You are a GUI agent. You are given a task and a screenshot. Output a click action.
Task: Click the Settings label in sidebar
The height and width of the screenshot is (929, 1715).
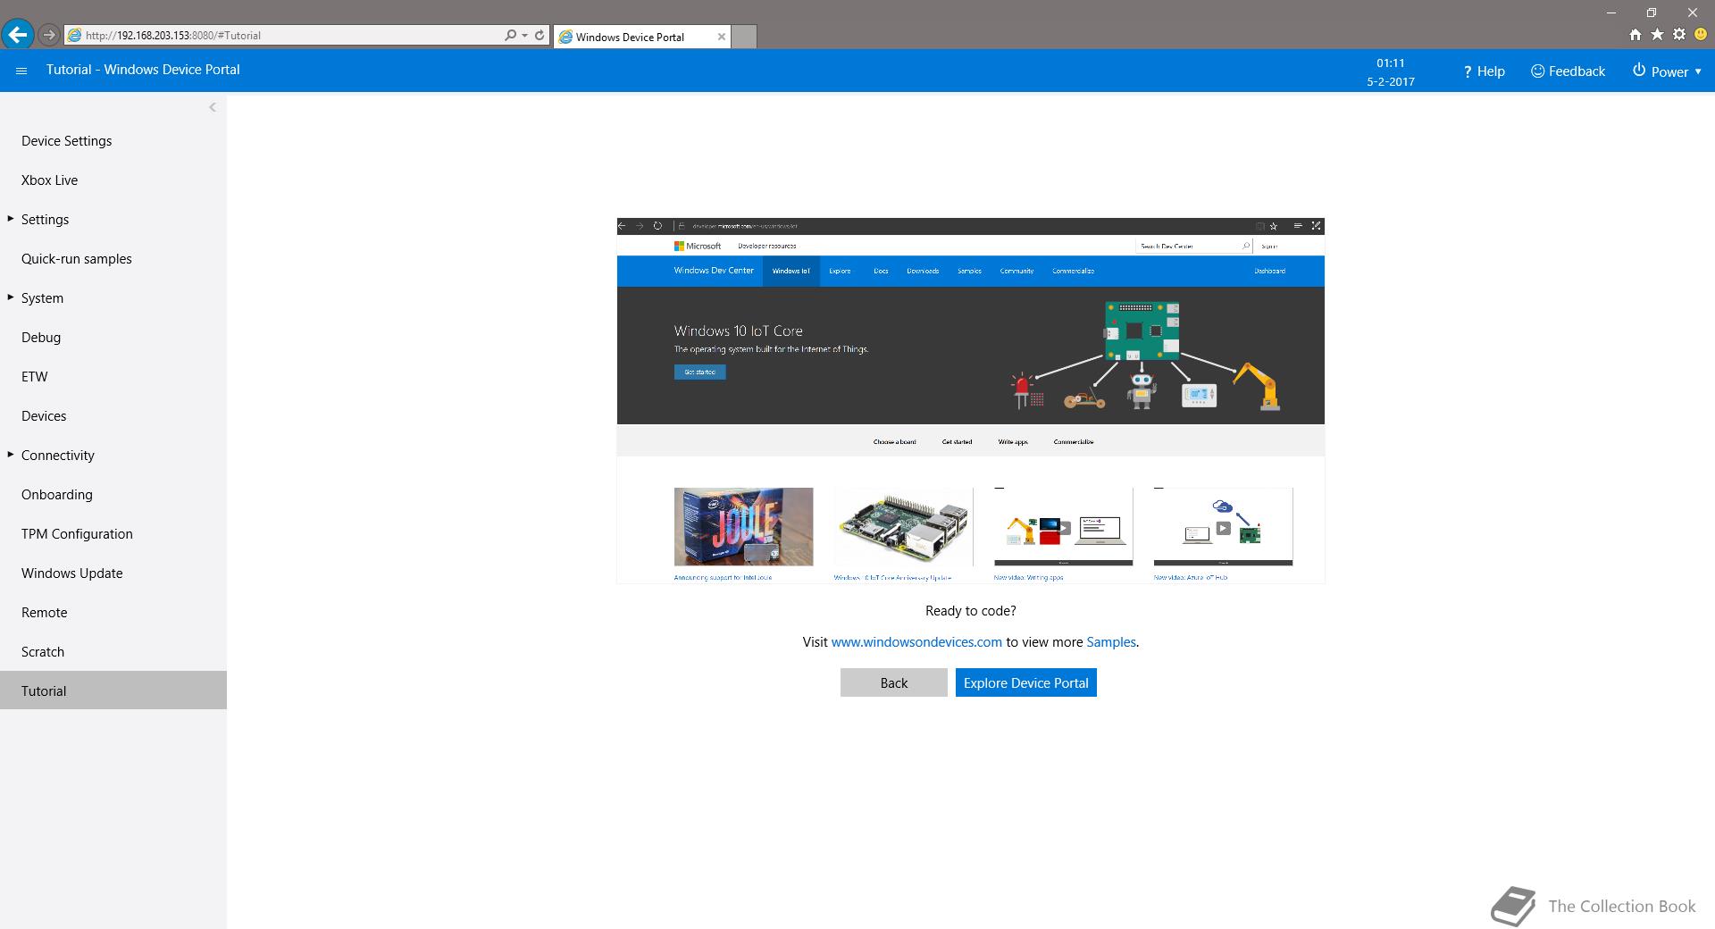[x=45, y=220]
